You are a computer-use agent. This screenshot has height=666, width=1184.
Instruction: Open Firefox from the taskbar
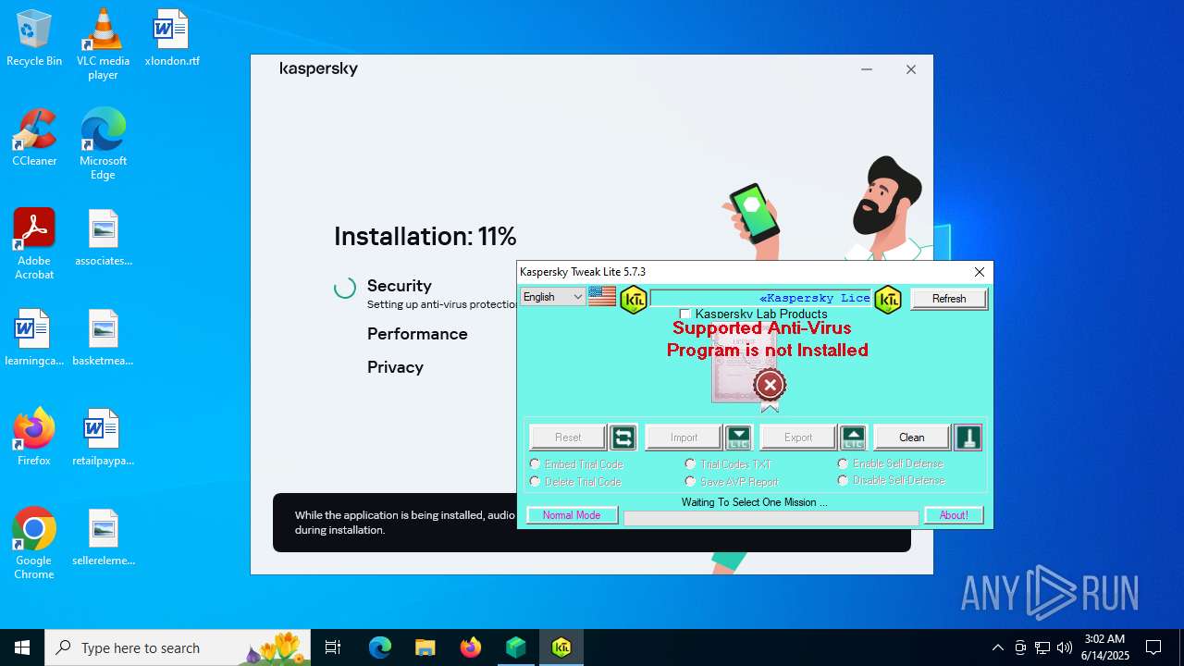pyautogui.click(x=471, y=647)
